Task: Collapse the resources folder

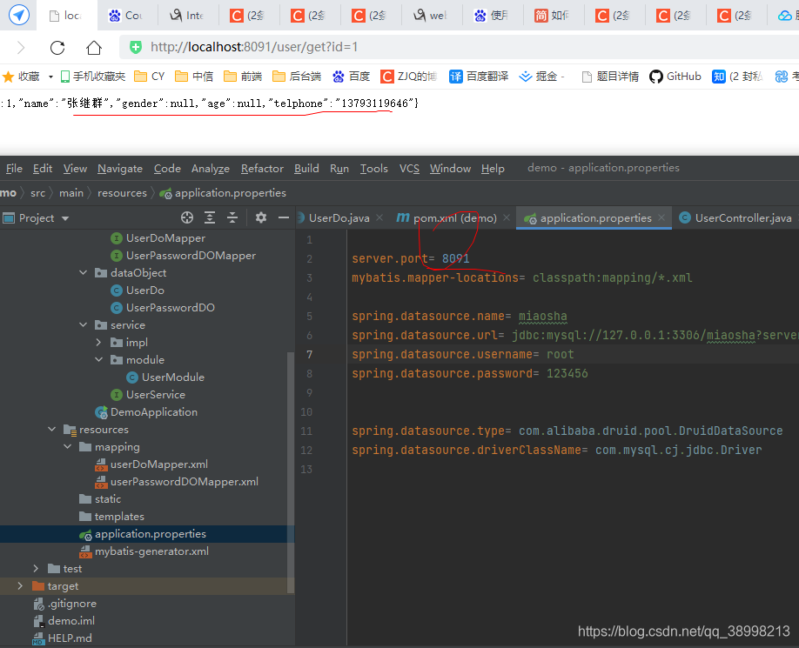Action: tap(51, 429)
